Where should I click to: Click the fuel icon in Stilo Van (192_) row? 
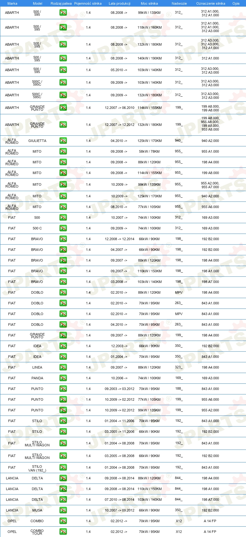coord(63,467)
